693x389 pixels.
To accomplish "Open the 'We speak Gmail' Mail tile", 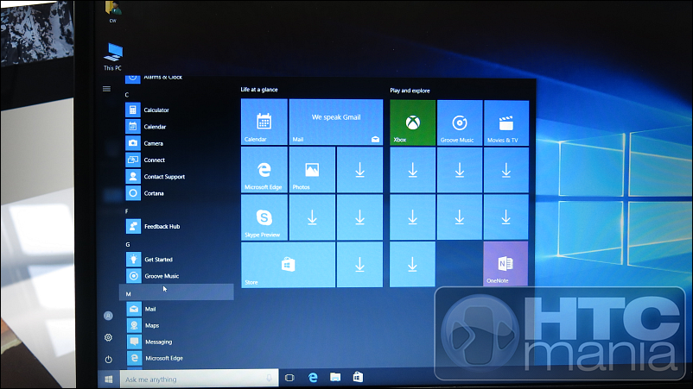I will point(336,122).
